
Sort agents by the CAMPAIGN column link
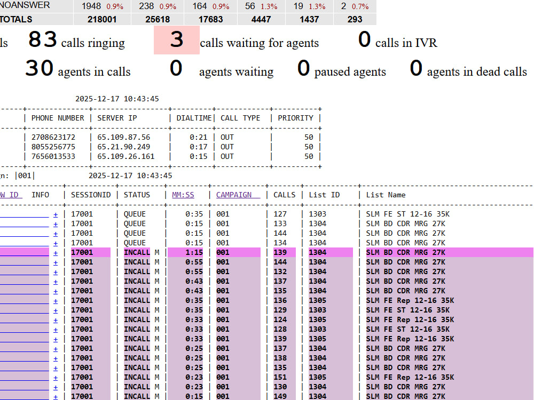coord(238,195)
